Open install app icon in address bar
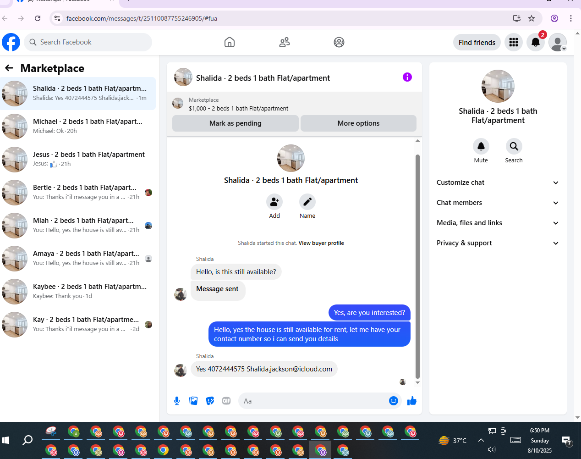581x459 pixels. click(x=517, y=18)
